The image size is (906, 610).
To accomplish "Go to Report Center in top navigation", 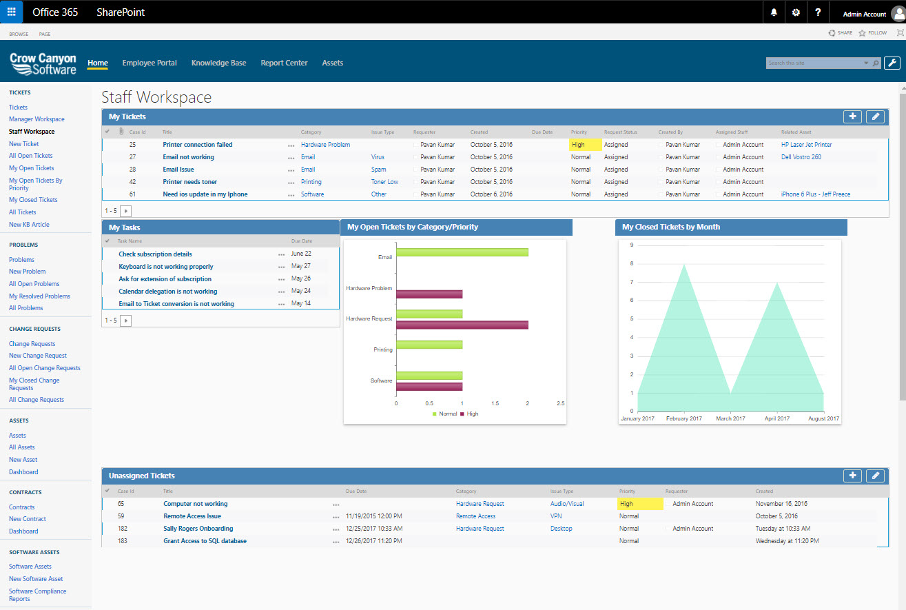I will 284,63.
